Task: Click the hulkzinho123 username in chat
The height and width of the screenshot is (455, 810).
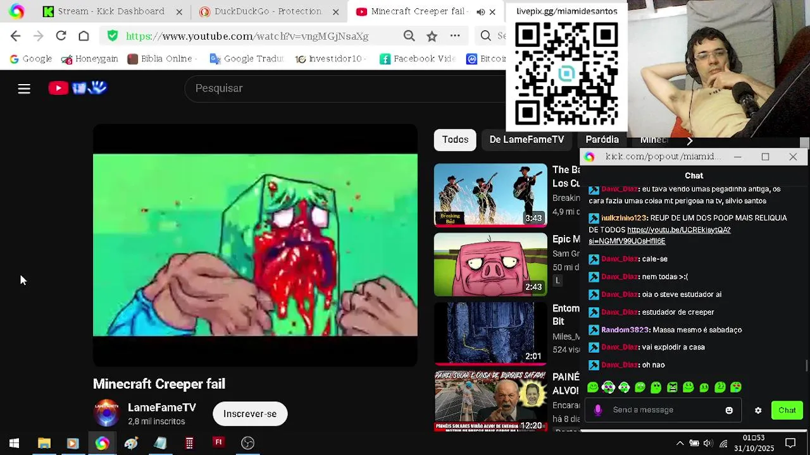Action: tap(624, 218)
